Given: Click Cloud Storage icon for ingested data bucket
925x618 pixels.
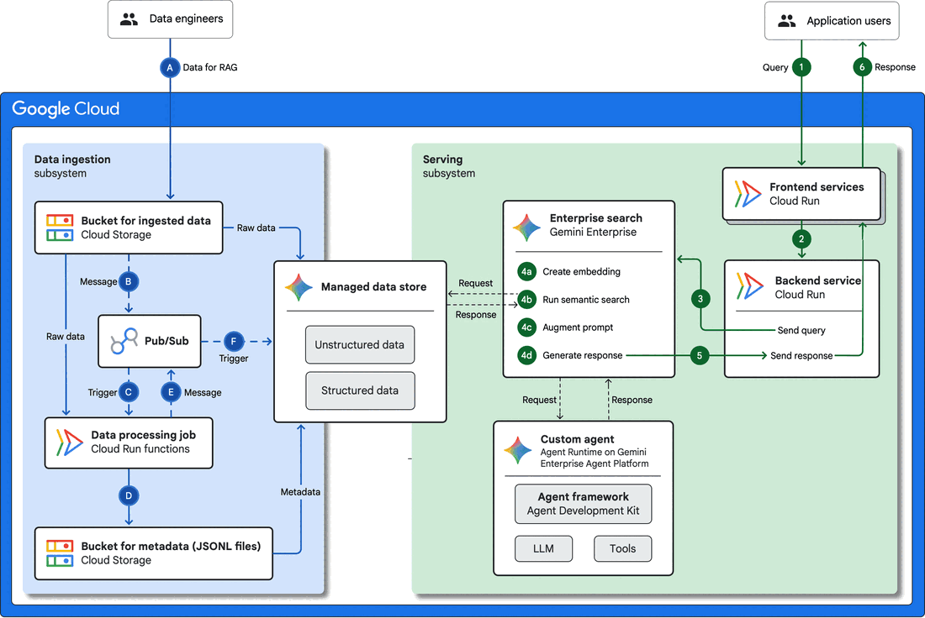Looking at the screenshot, I should tap(60, 228).
